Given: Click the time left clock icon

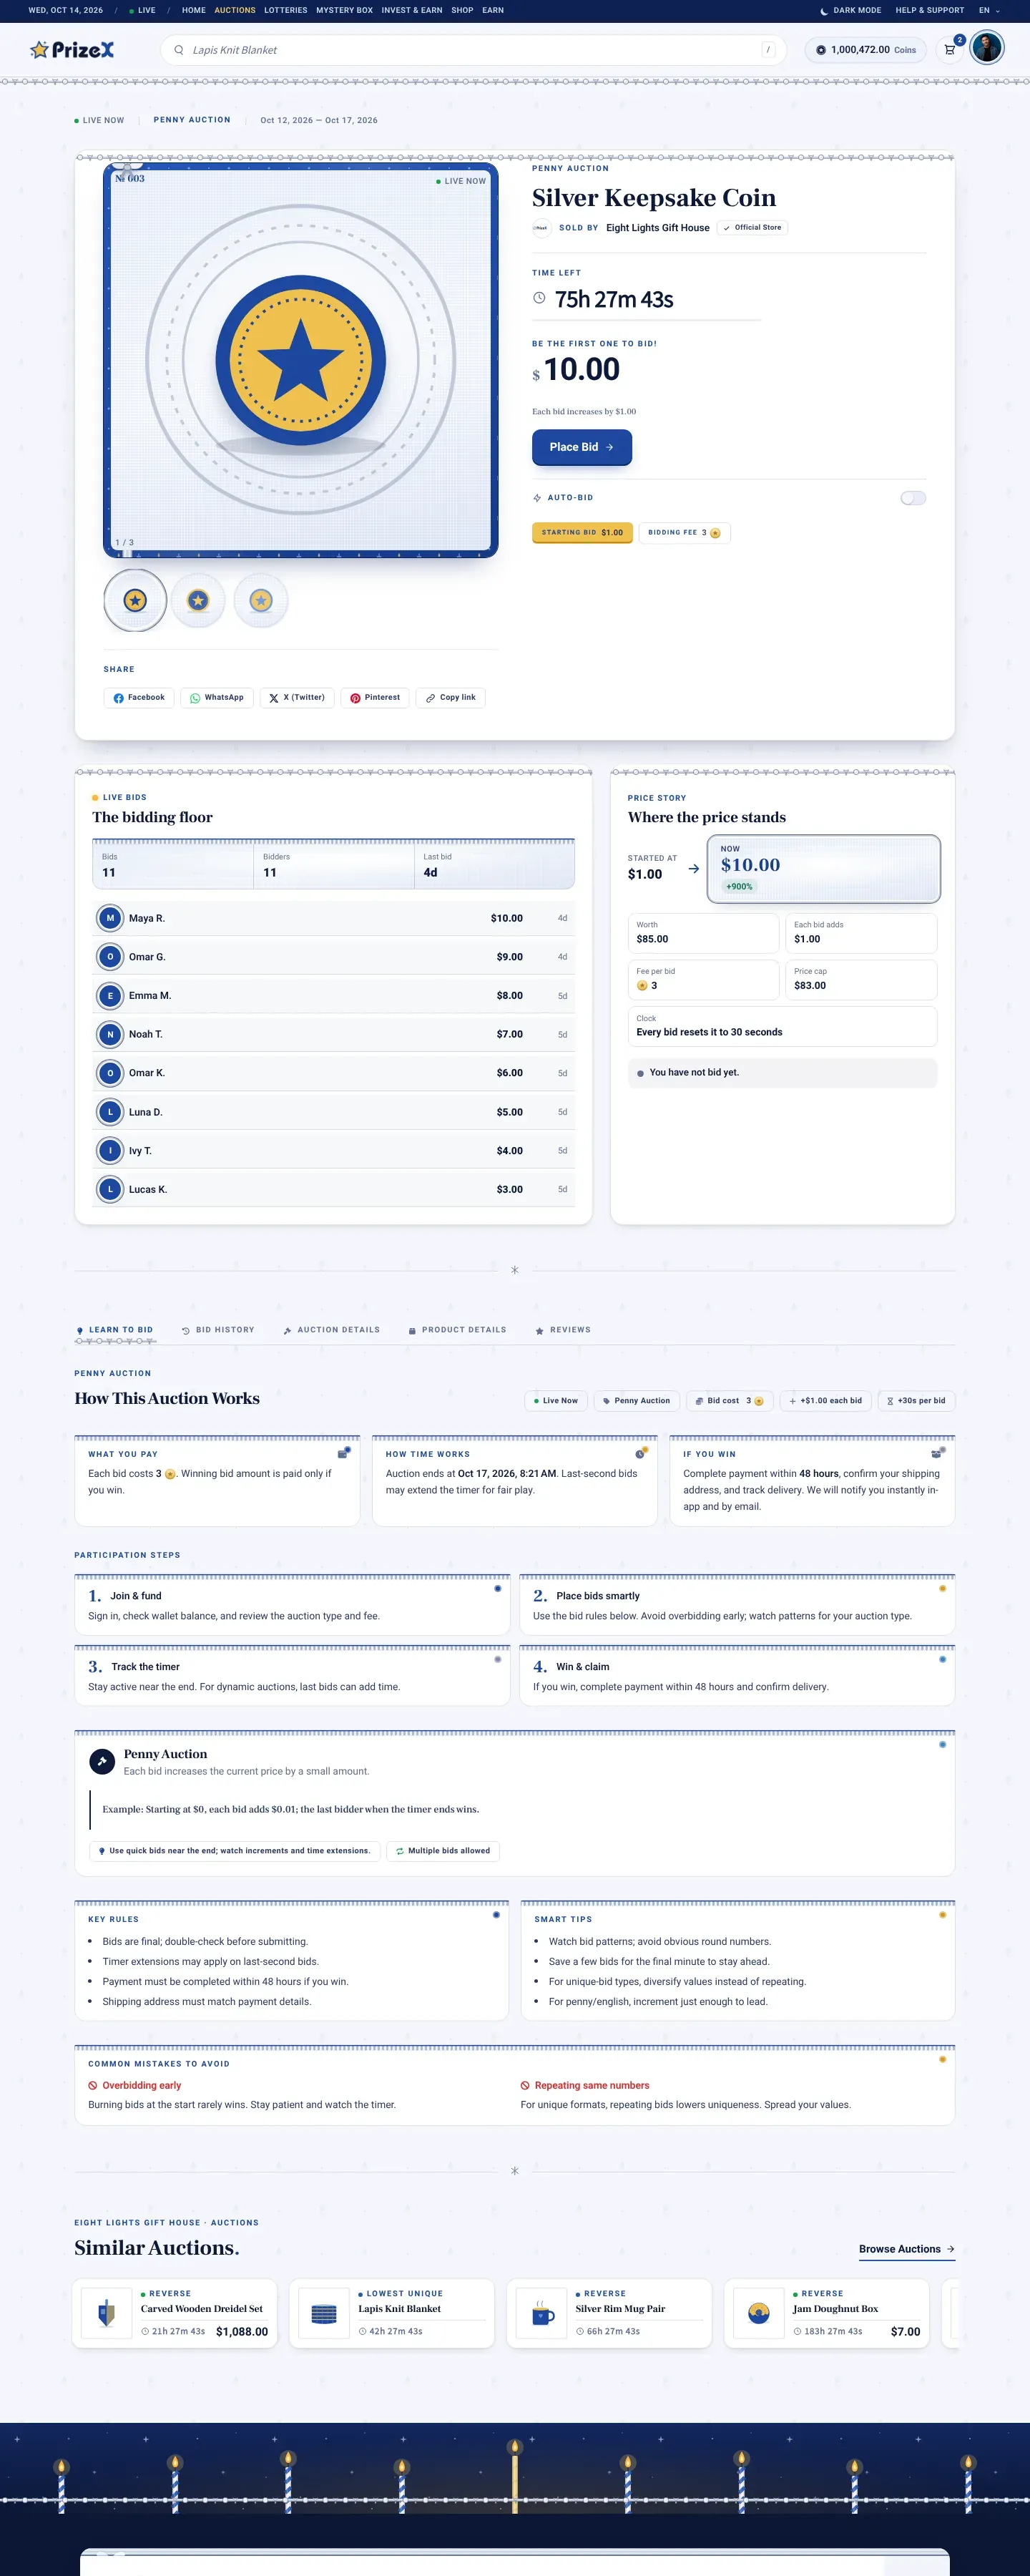Looking at the screenshot, I should coord(539,298).
